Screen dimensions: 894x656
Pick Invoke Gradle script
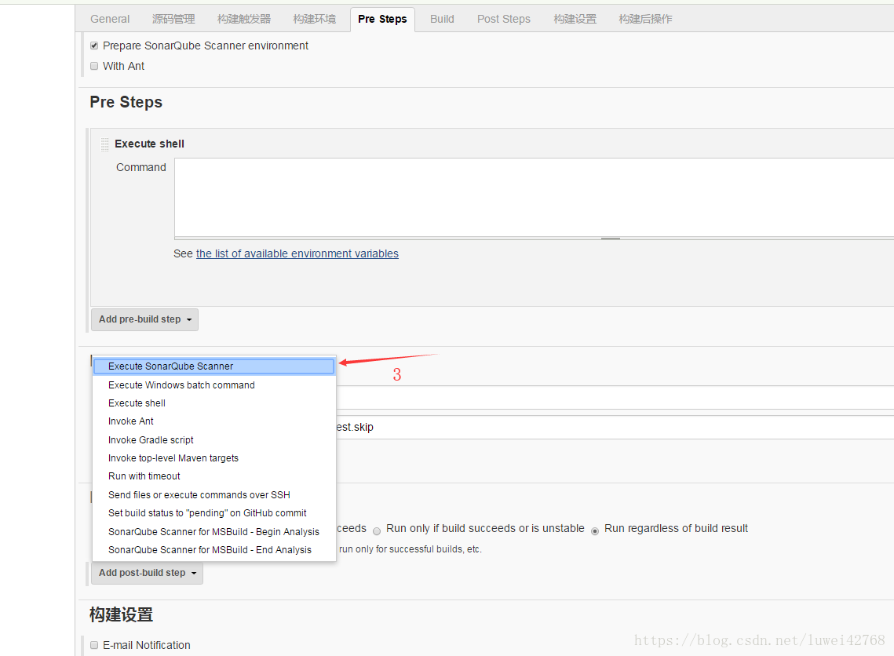coord(213,440)
